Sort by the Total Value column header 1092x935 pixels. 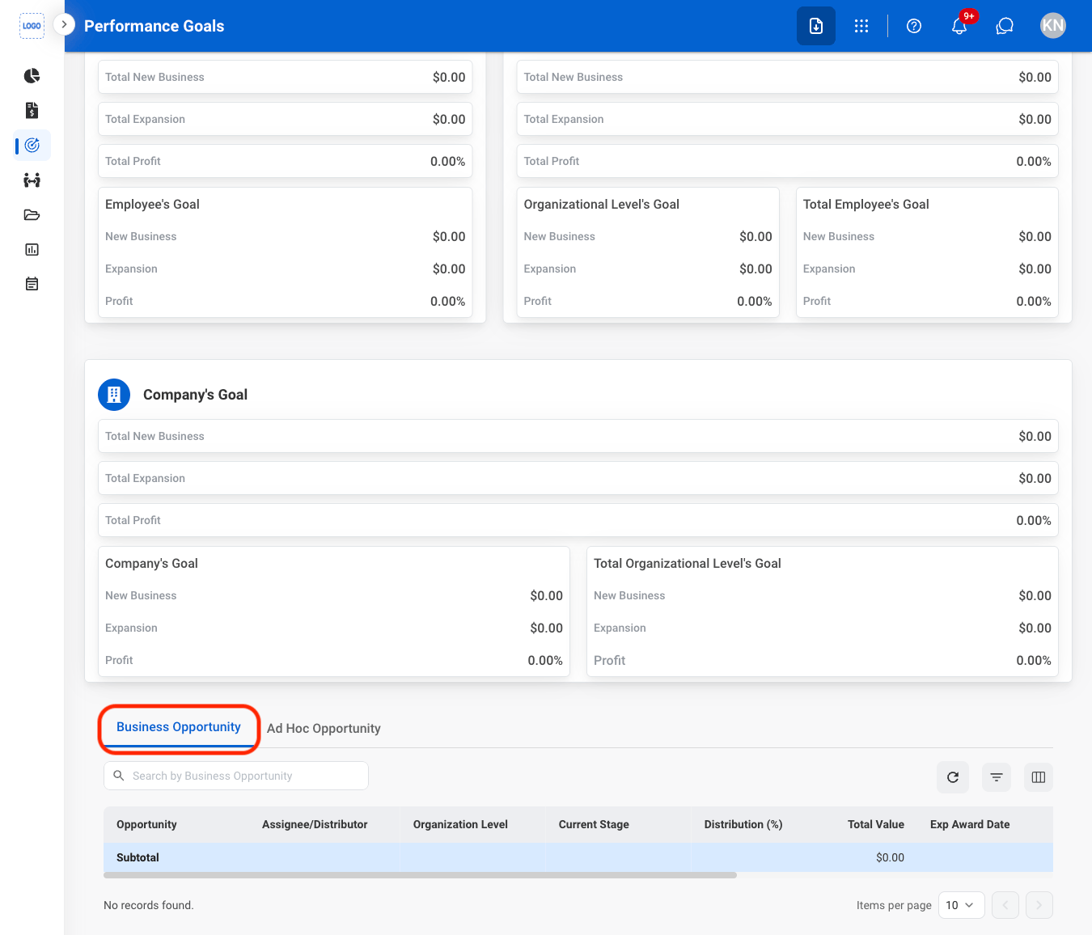(876, 824)
